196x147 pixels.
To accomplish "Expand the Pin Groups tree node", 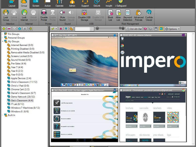I will (2, 34).
